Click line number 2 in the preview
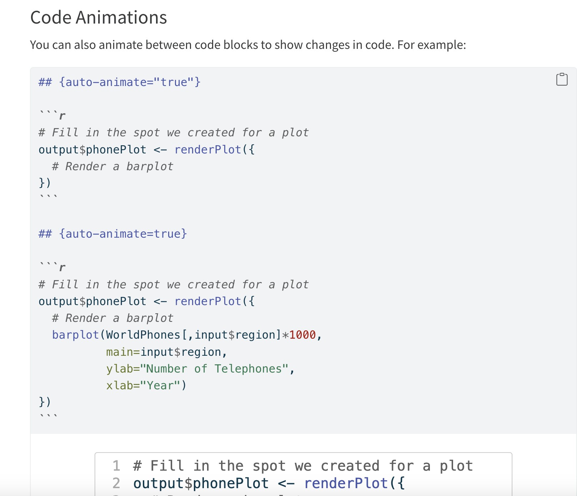Image resolution: width=577 pixels, height=496 pixels. [116, 483]
